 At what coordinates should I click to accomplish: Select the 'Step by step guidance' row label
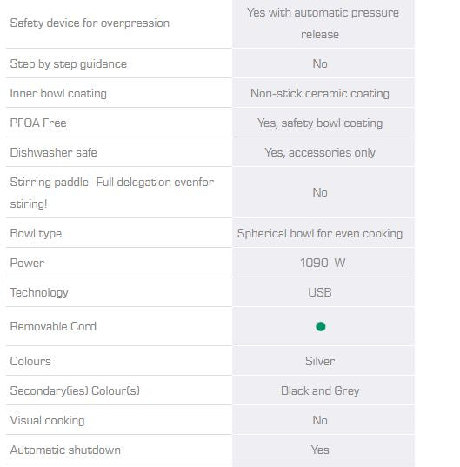click(69, 63)
